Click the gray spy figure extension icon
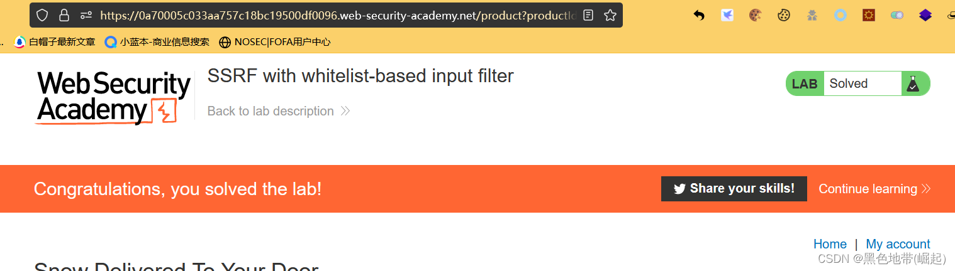The height and width of the screenshot is (271, 955). coord(812,15)
